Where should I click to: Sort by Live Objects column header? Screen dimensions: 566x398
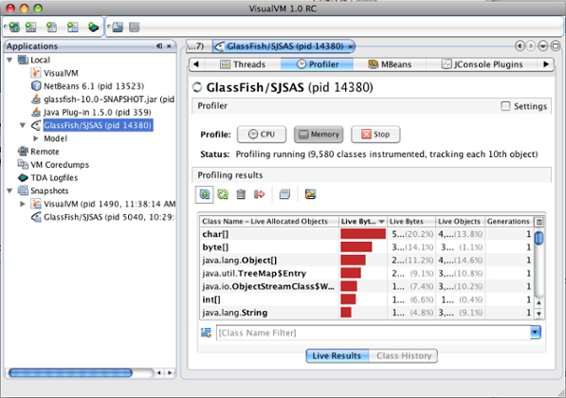click(x=459, y=222)
